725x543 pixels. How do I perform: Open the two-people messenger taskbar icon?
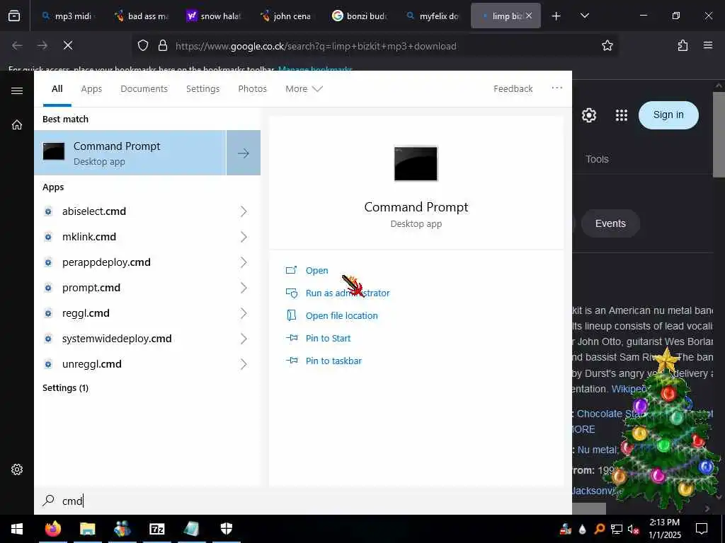[122, 529]
